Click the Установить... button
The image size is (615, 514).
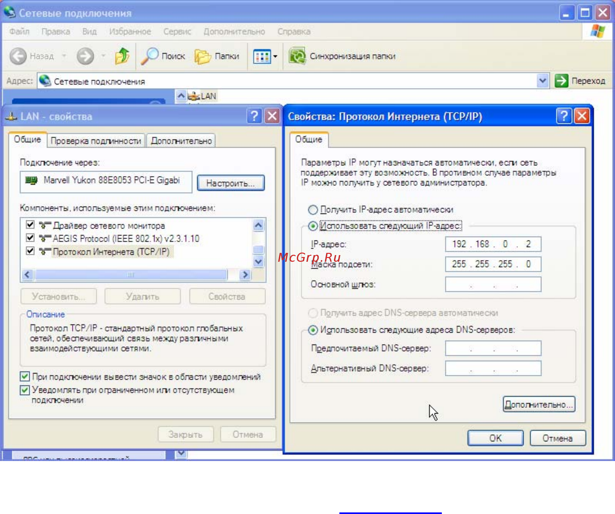coord(59,296)
